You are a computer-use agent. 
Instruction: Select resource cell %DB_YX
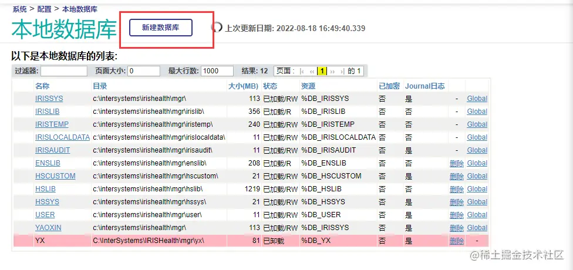316,241
